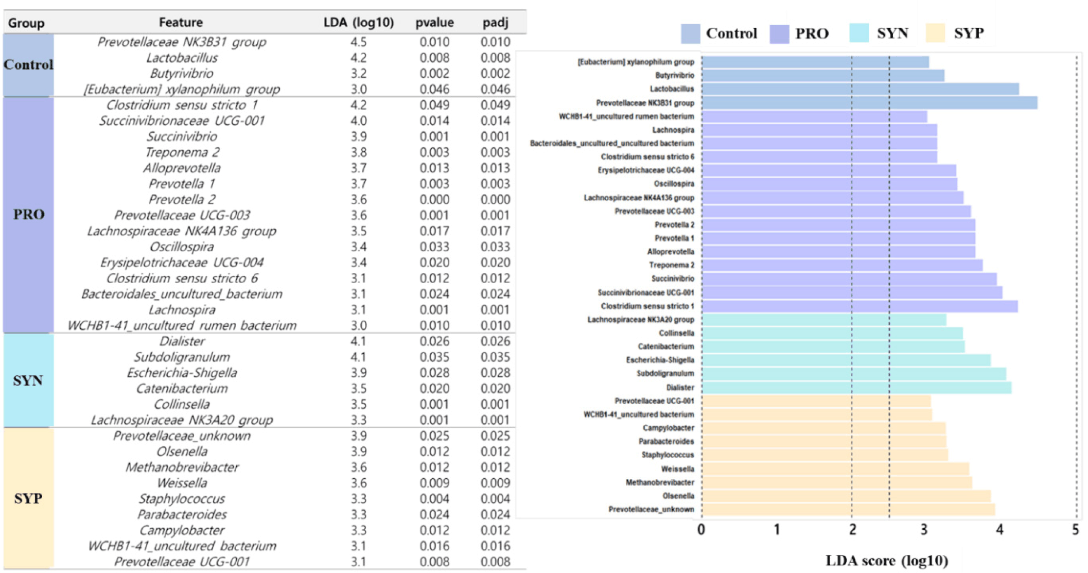This screenshot has height=573, width=1088.
Task: Click Clostridium sensu stricto 1 chart bar
Action: (x=859, y=306)
